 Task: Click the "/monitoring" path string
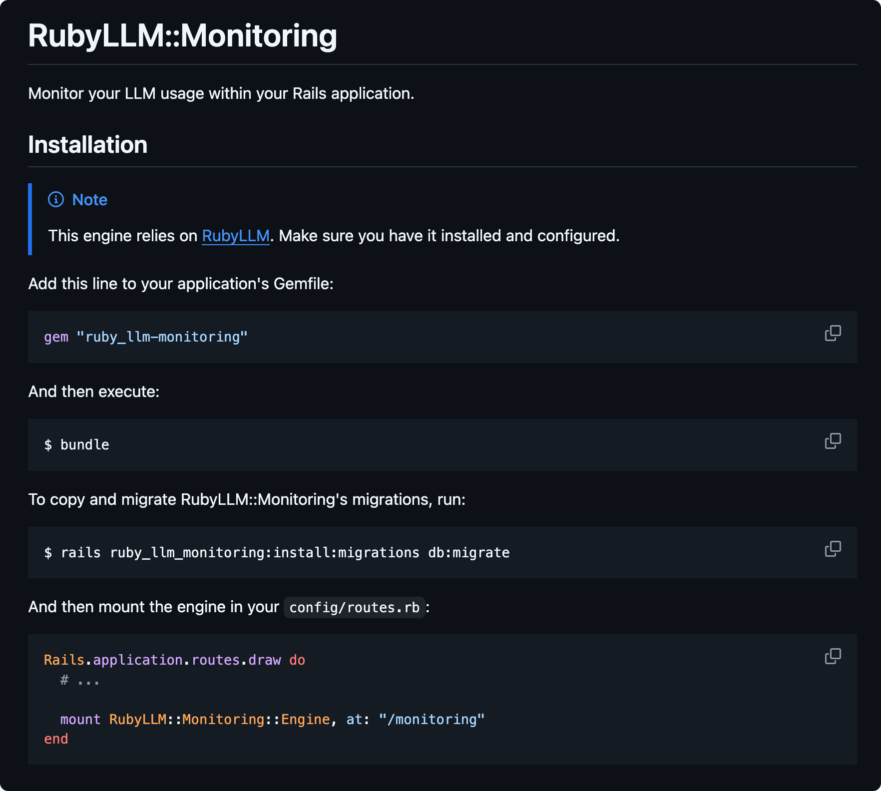click(432, 720)
